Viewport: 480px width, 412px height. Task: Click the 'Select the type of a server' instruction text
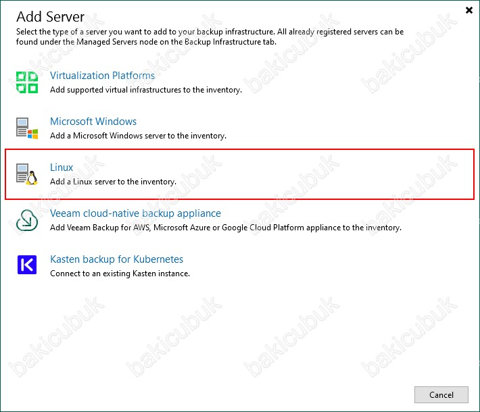[x=210, y=36]
